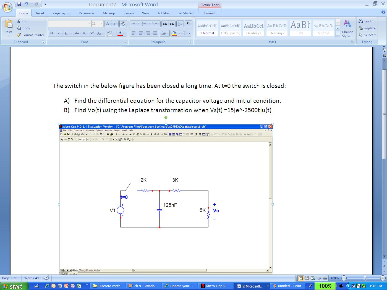This screenshot has width=387, height=290.
Task: Switch to Micro-Cap in the taskbar
Action: tap(216, 286)
